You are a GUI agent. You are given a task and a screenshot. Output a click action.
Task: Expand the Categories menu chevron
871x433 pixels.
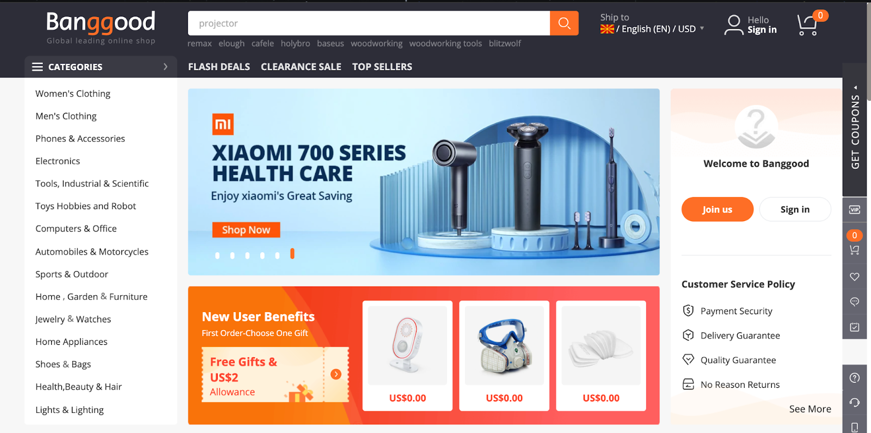[x=165, y=66]
